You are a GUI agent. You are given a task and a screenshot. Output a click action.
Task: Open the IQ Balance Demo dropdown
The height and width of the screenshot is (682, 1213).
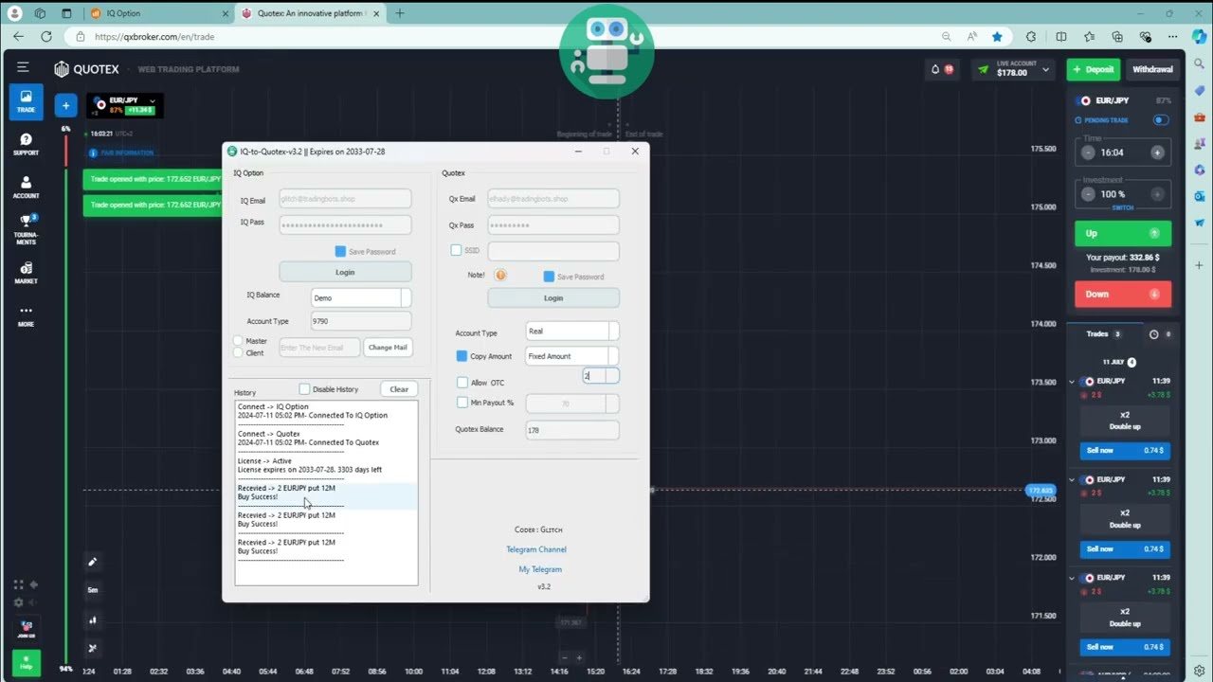pos(360,297)
